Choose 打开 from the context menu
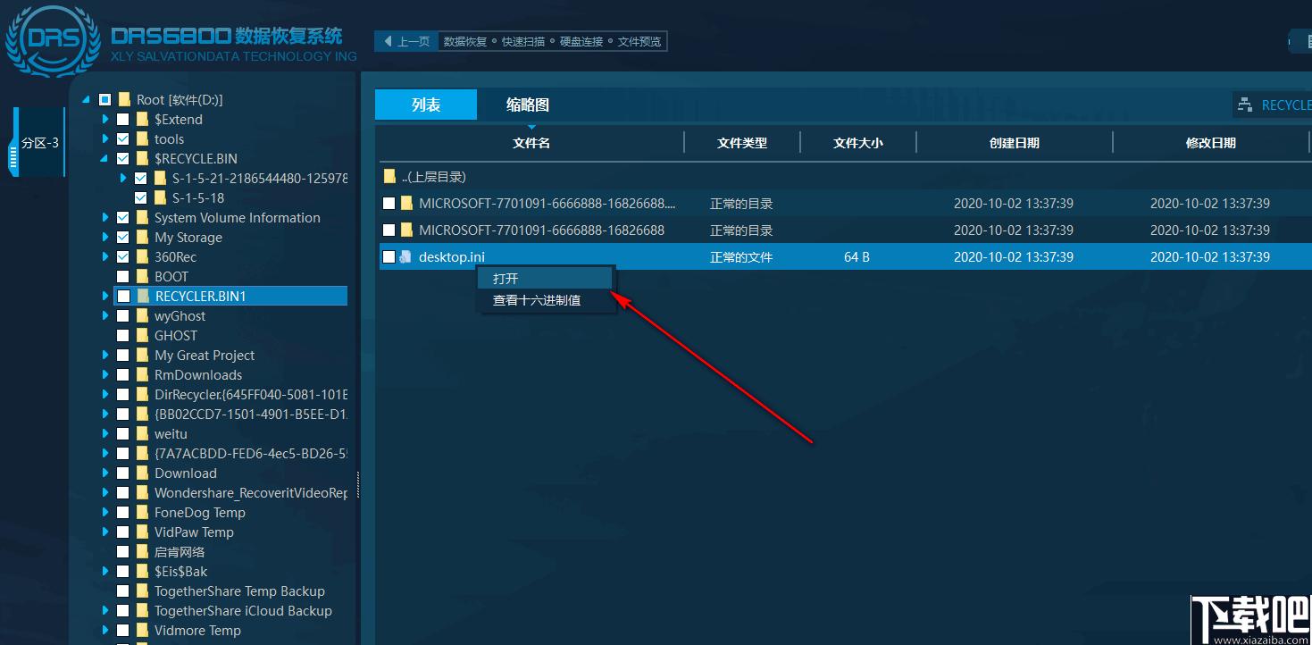Viewport: 1312px width, 645px height. click(546, 279)
